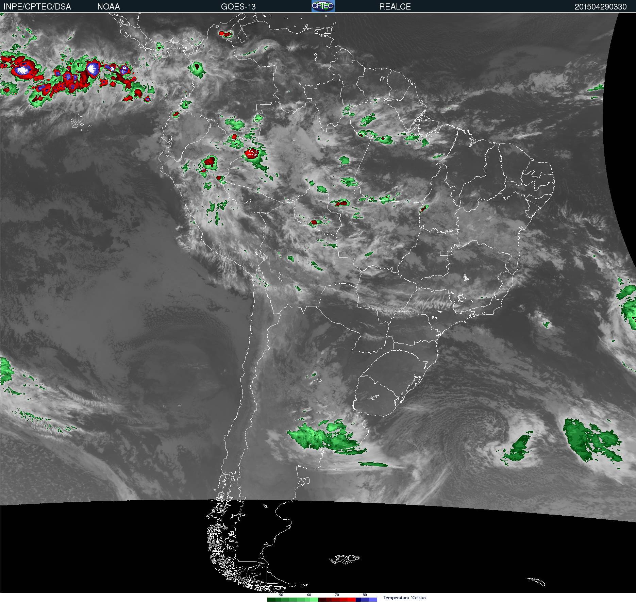Click the 201504290330 timestamp
Viewport: 636px width, 602px height.
click(601, 7)
